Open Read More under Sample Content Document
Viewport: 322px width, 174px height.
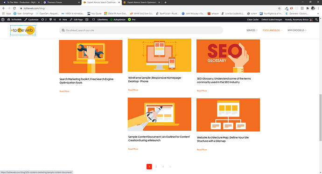tap(133, 149)
